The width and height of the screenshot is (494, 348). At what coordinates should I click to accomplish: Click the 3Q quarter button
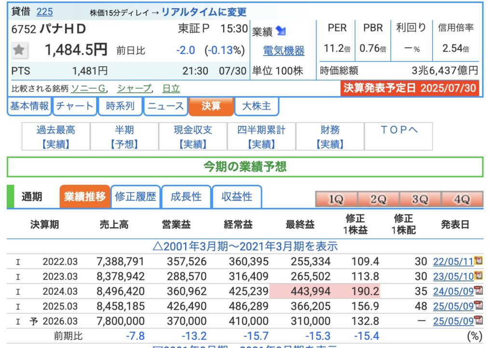[420, 199]
